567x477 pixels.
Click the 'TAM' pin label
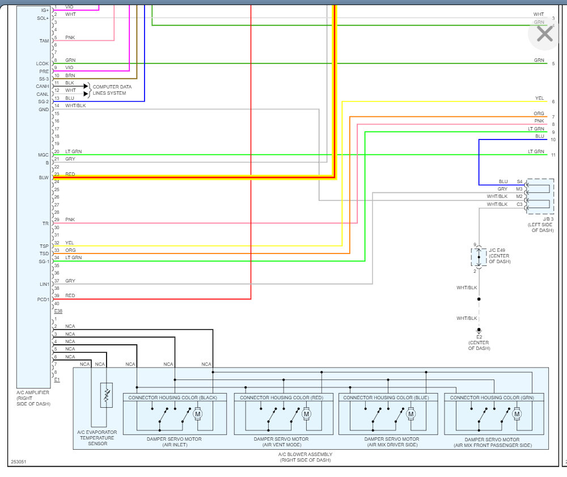(44, 41)
